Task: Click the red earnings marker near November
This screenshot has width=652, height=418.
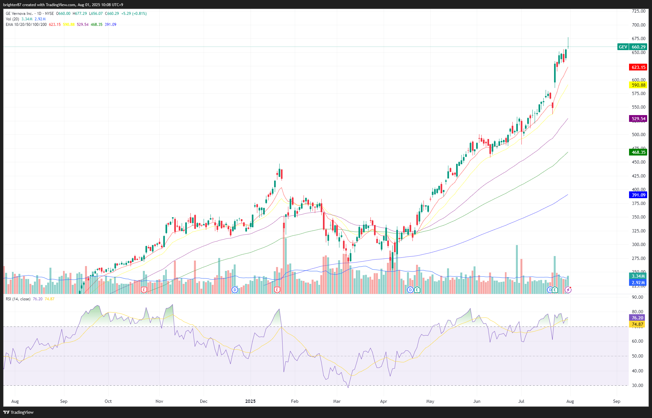Action: pos(144,290)
